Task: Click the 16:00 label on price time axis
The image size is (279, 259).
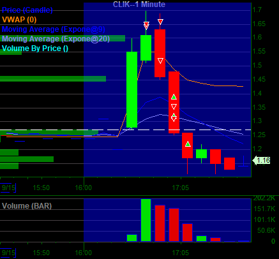Action: click(84, 188)
